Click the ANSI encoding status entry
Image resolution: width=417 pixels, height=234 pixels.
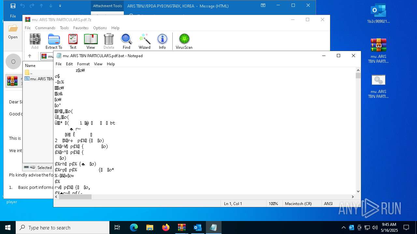(328, 204)
